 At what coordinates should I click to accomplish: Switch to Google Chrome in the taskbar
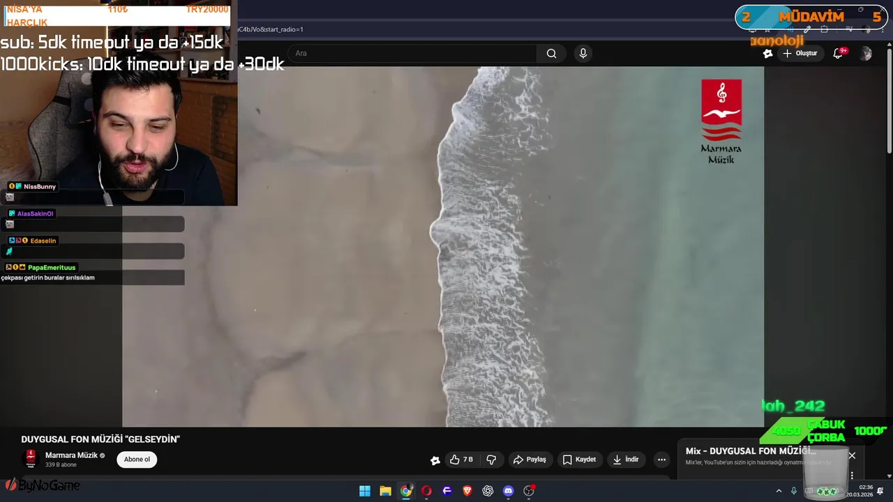click(x=406, y=491)
